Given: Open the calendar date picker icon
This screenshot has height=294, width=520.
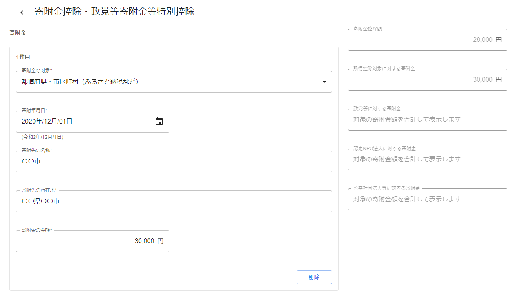Looking at the screenshot, I should (x=159, y=121).
